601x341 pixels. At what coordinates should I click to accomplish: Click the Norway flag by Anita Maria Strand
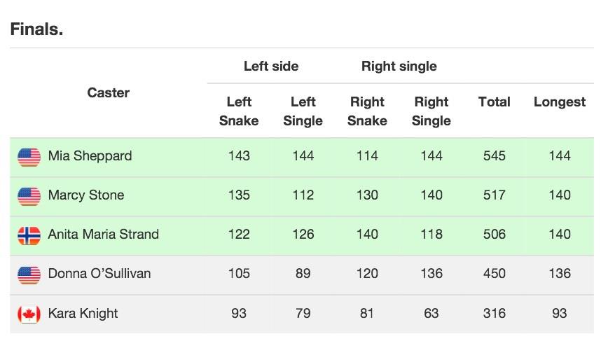tap(29, 235)
